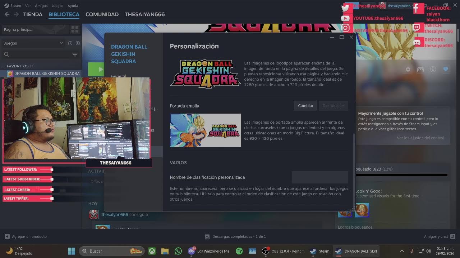Switch to DRAGON BALL GEKI taskbar window

point(356,251)
